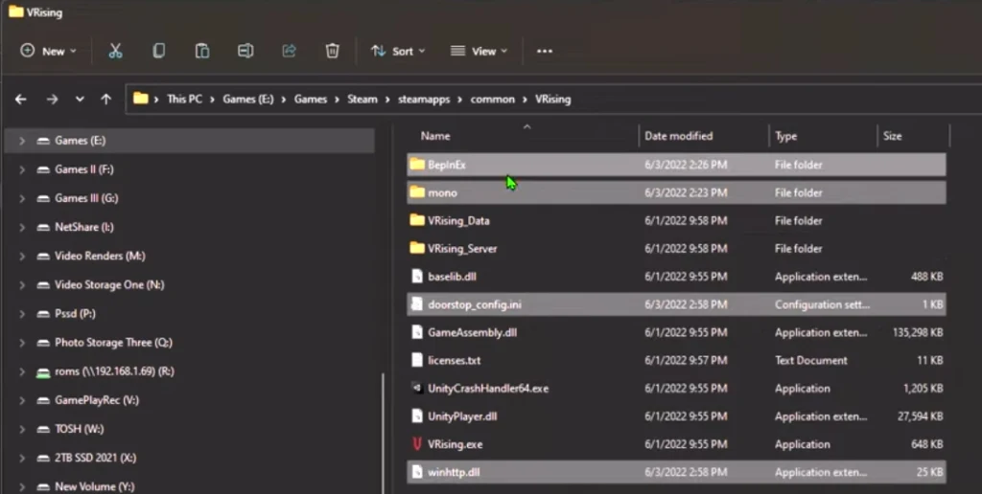
Task: Select licenses.txt file
Action: coord(676,360)
